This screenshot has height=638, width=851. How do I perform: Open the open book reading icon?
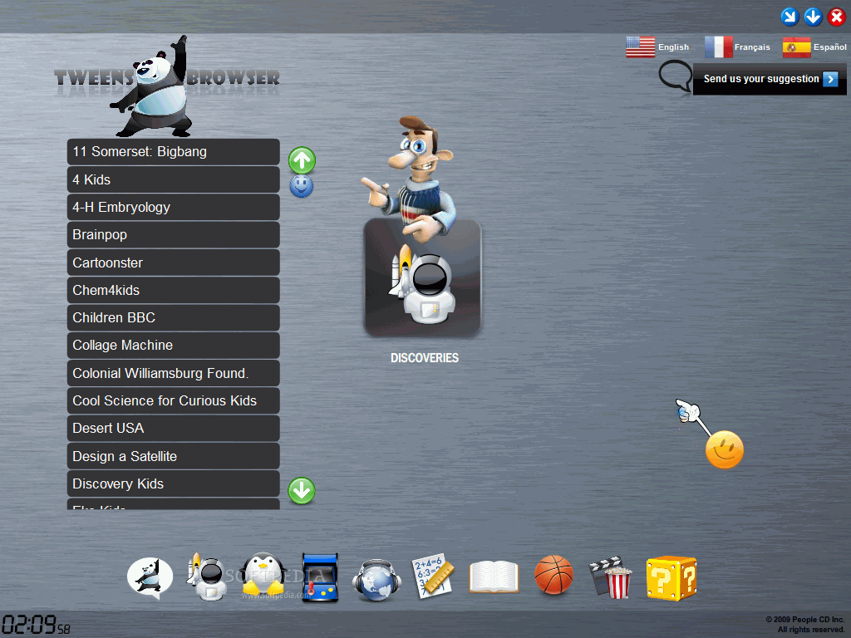coord(494,577)
